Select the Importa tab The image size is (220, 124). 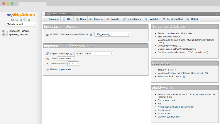(x=113, y=19)
